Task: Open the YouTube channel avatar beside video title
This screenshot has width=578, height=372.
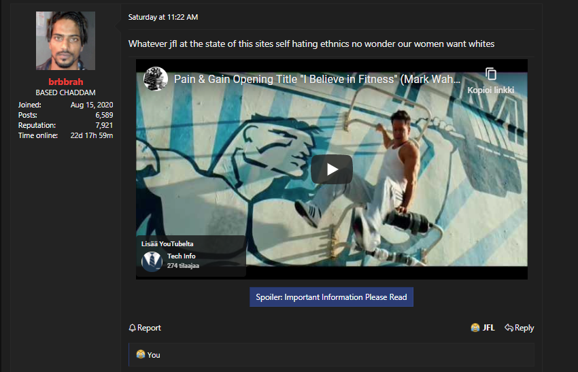Action: point(156,78)
